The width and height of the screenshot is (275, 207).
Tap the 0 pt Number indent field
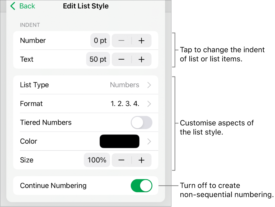click(x=100, y=40)
